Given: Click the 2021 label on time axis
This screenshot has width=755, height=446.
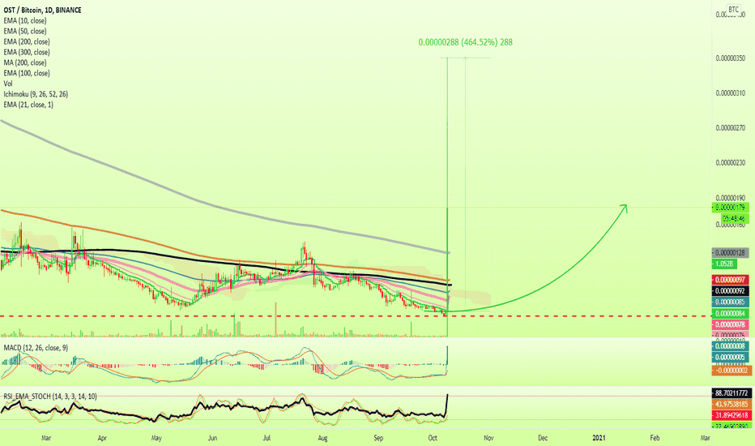Looking at the screenshot, I should pyautogui.click(x=599, y=438).
